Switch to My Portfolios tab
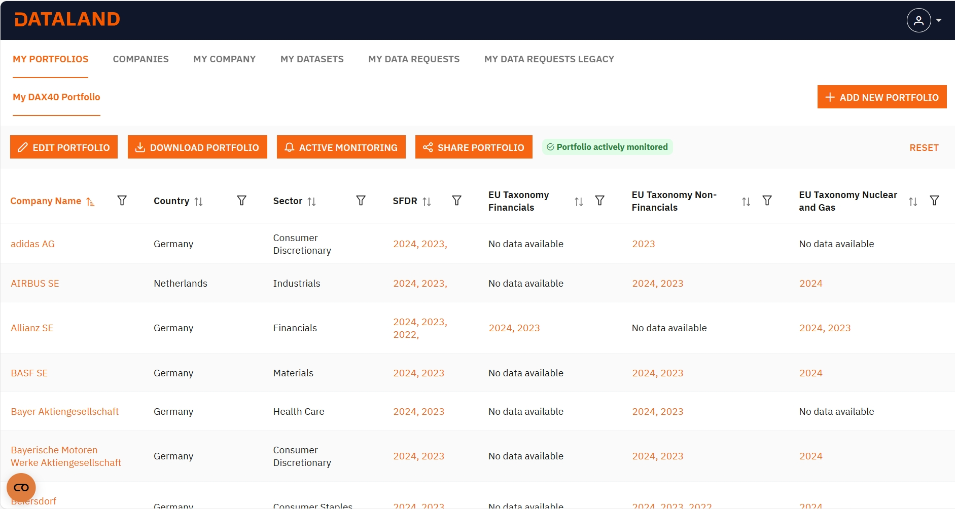 pos(51,59)
